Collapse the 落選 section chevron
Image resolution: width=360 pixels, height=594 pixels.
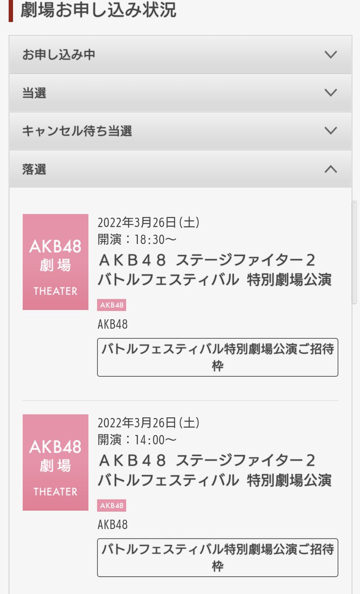[330, 169]
